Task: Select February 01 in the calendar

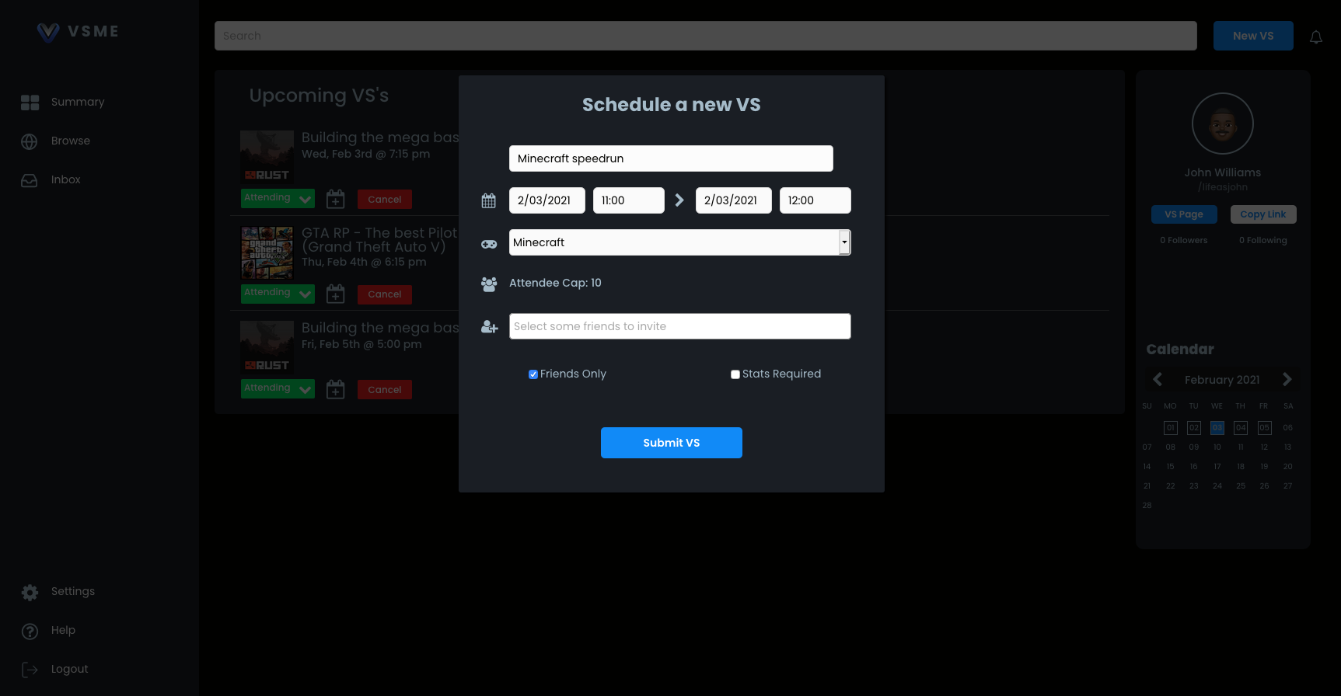Action: [x=1171, y=428]
